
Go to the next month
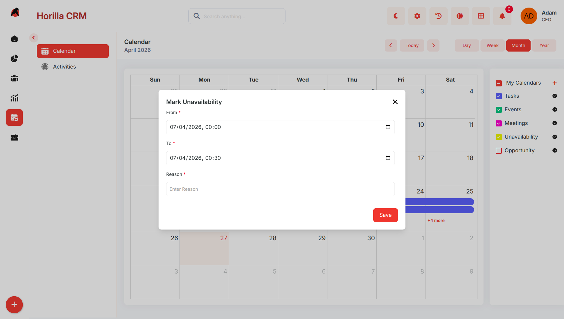pos(433,45)
